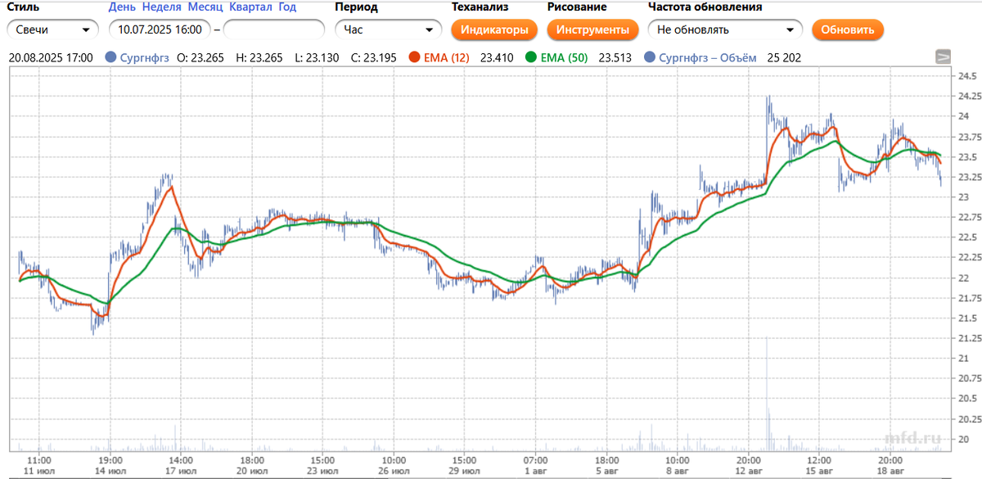Click the close price C: 23.195
The image size is (982, 479).
(x=374, y=57)
